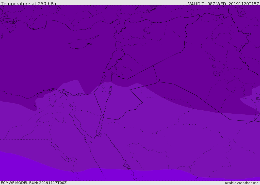
Task: Click the island of Rhodes near Turkey
Action: pyautogui.click(x=12, y=29)
